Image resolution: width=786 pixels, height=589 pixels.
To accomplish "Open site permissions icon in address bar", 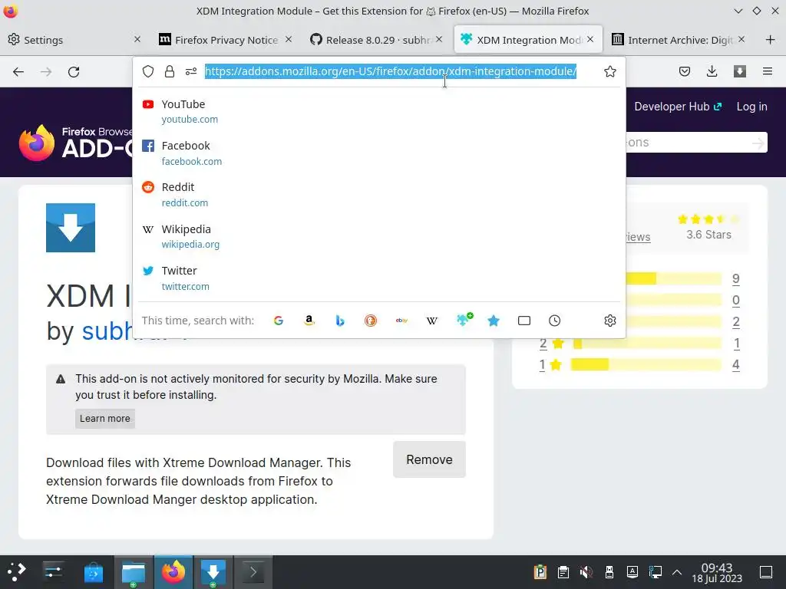I will coord(191,71).
